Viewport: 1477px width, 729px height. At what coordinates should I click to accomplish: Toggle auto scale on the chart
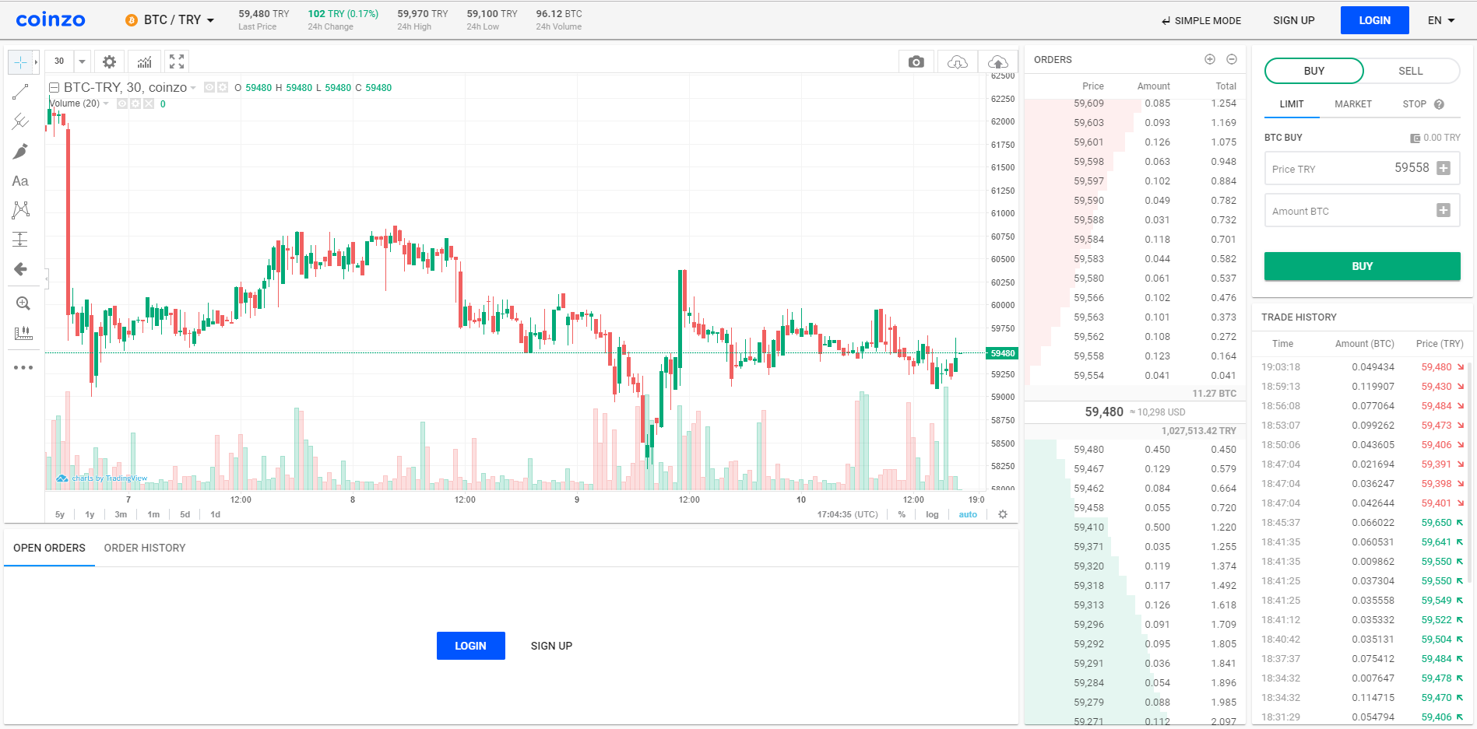tap(968, 514)
